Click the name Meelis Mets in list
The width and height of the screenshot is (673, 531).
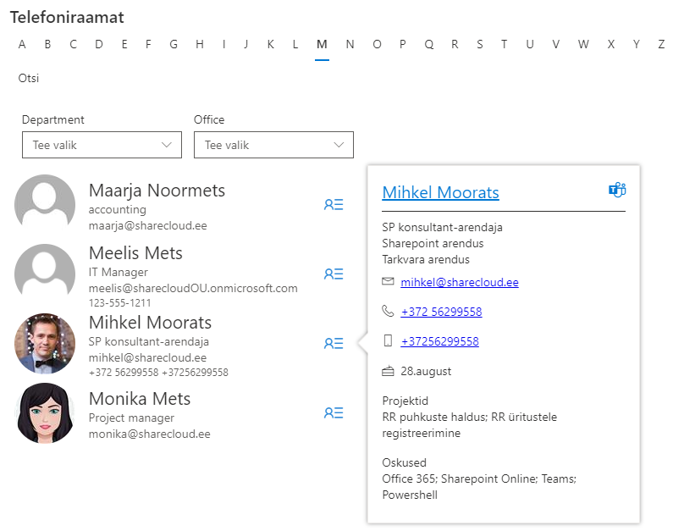135,253
